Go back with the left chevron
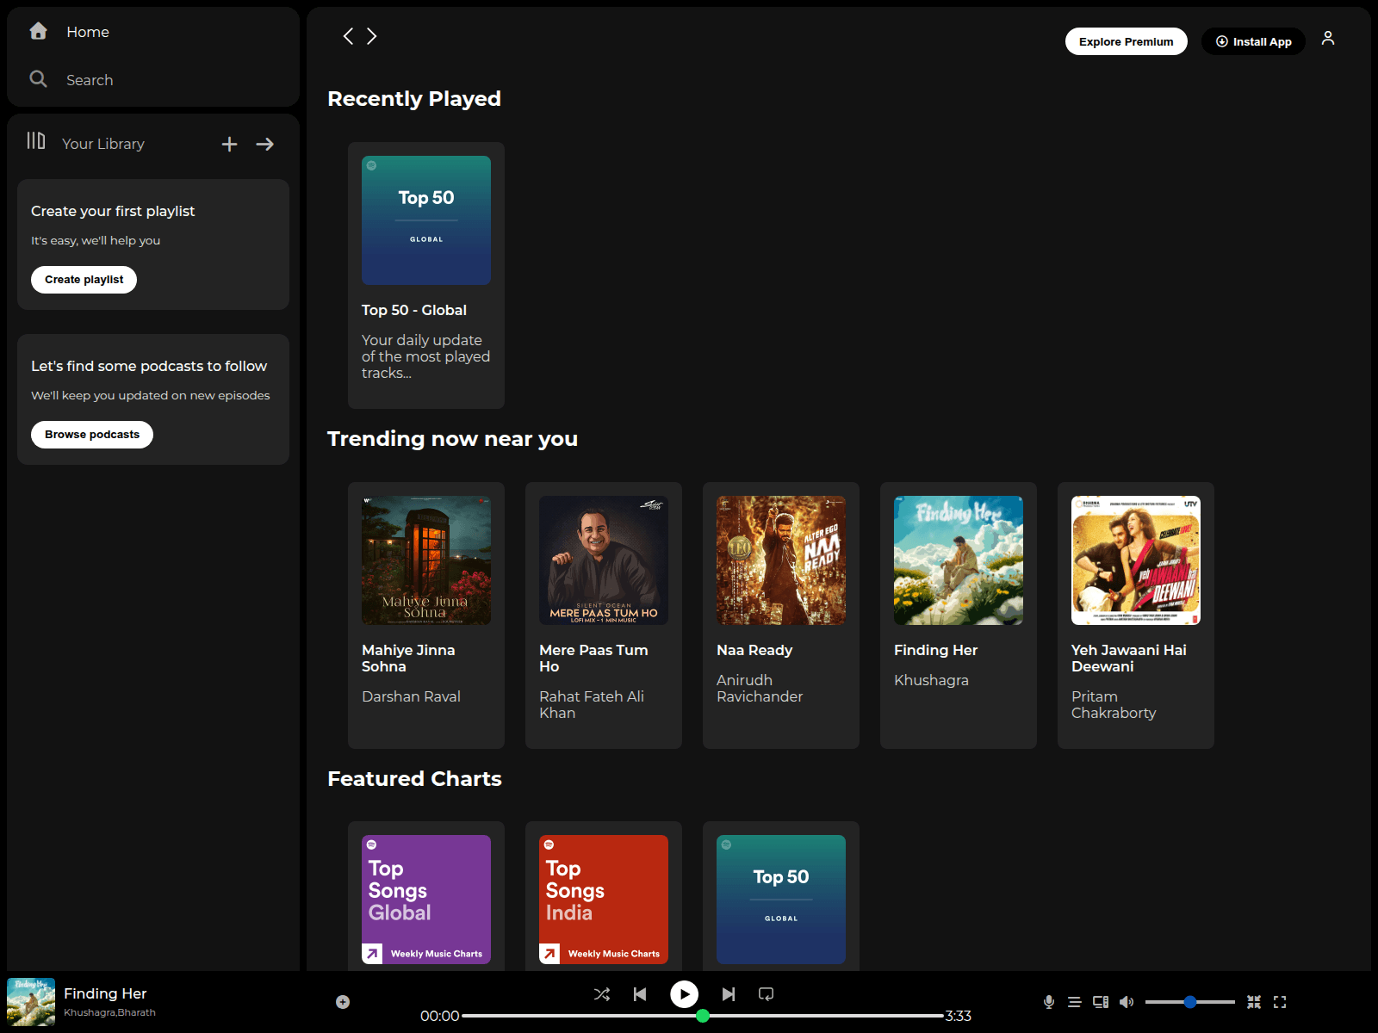 coord(348,36)
